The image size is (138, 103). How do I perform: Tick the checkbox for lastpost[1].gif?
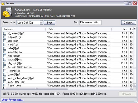pos(5,37)
